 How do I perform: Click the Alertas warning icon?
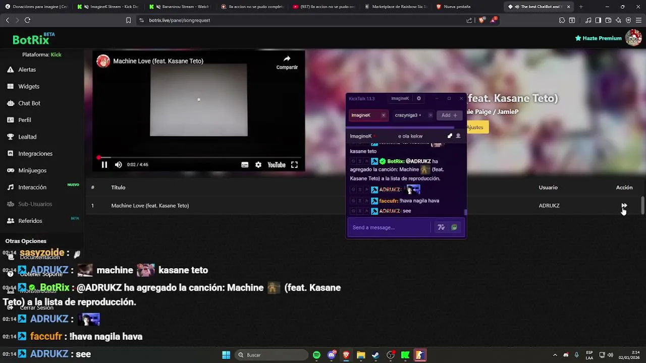10,70
